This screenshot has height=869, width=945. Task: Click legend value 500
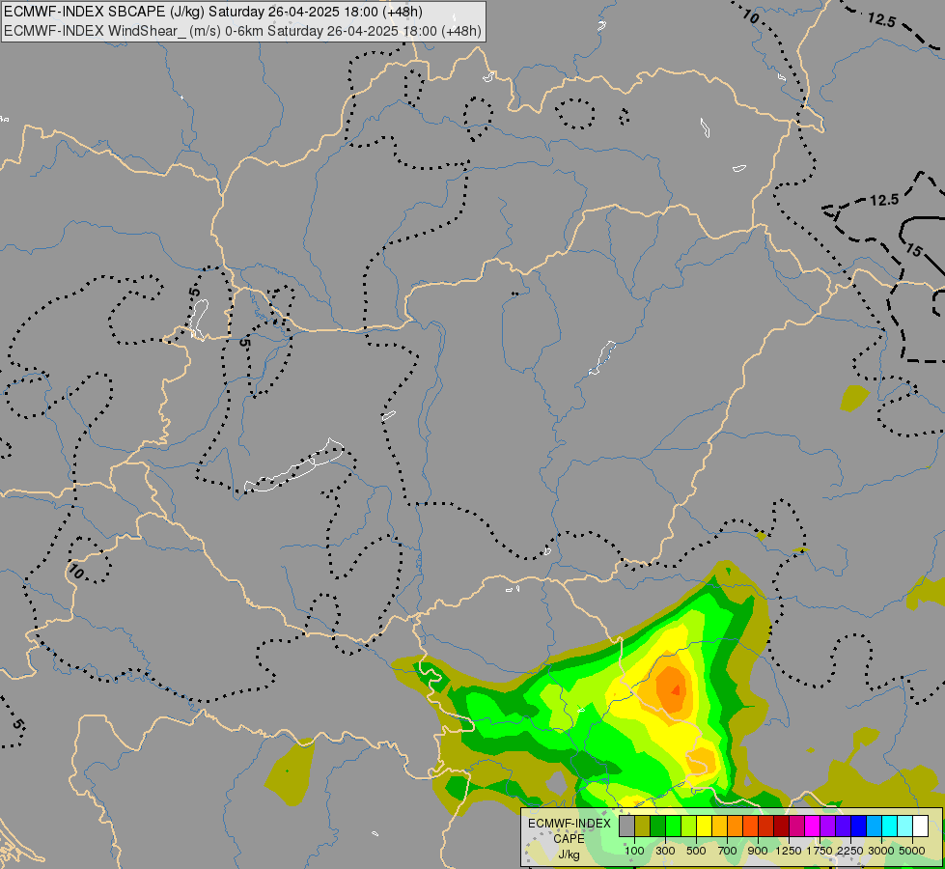coord(696,851)
